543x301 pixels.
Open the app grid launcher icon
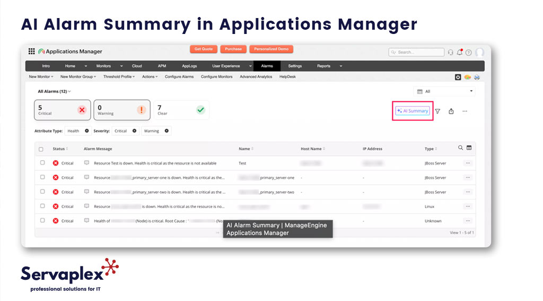coord(31,51)
